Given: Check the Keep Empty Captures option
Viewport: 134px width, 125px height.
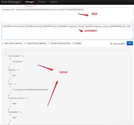Looking at the screenshot, I should pos(25,43).
